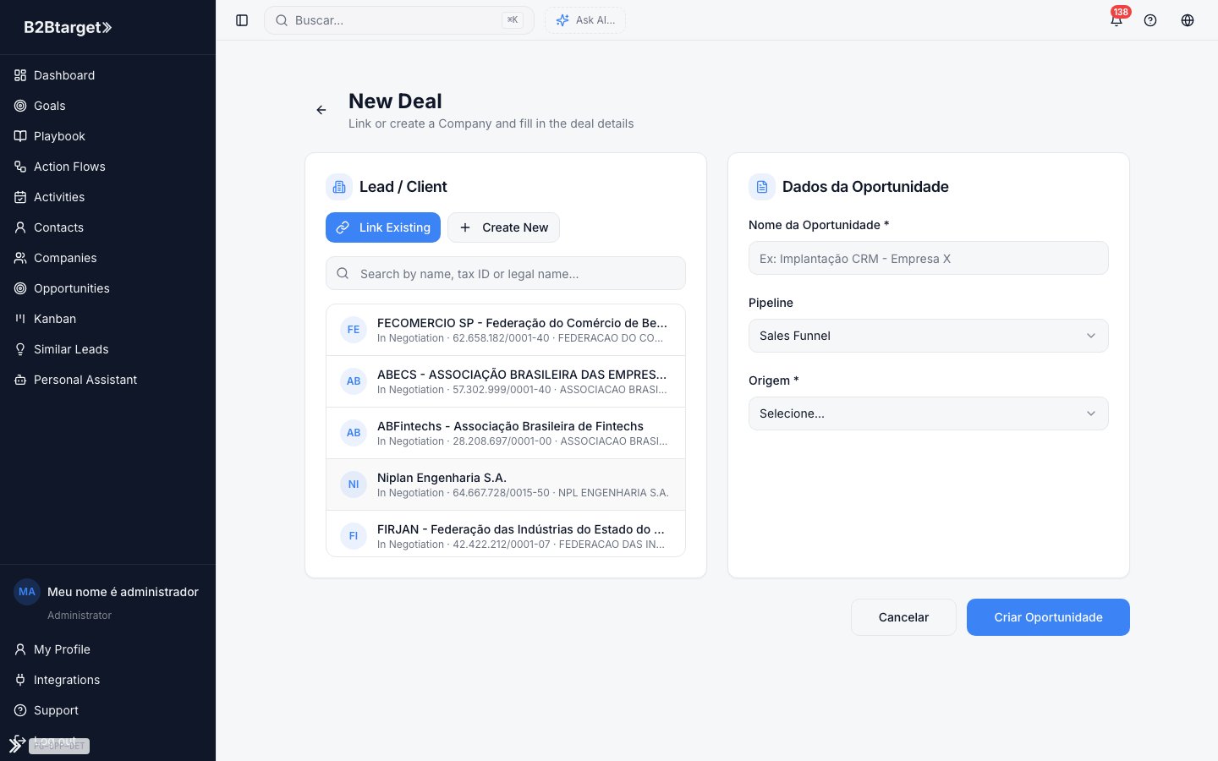Click the Playbook book icon
1218x761 pixels.
click(x=20, y=136)
